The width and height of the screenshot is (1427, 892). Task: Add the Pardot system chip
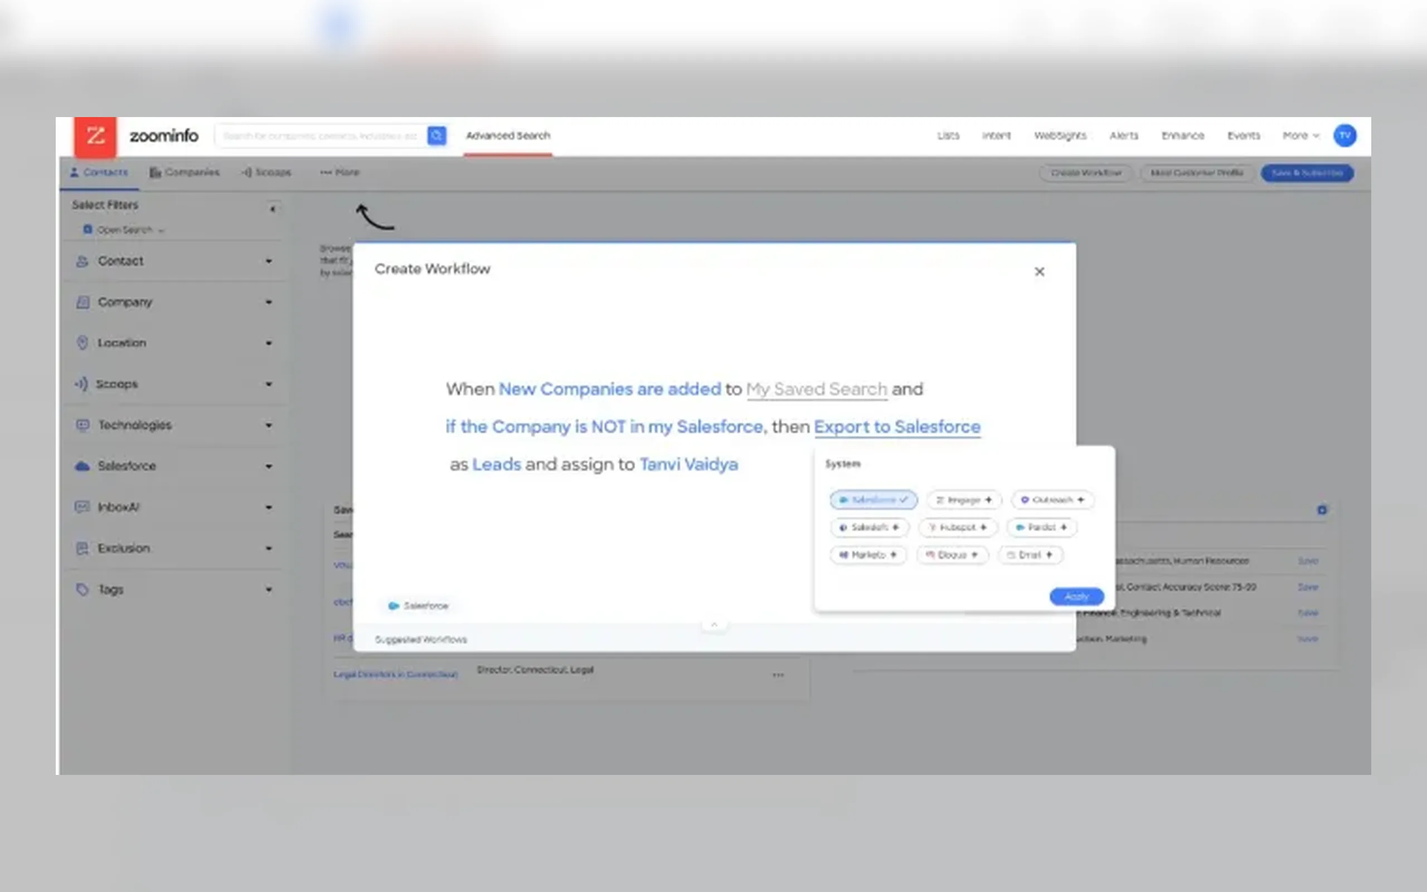[1042, 527]
